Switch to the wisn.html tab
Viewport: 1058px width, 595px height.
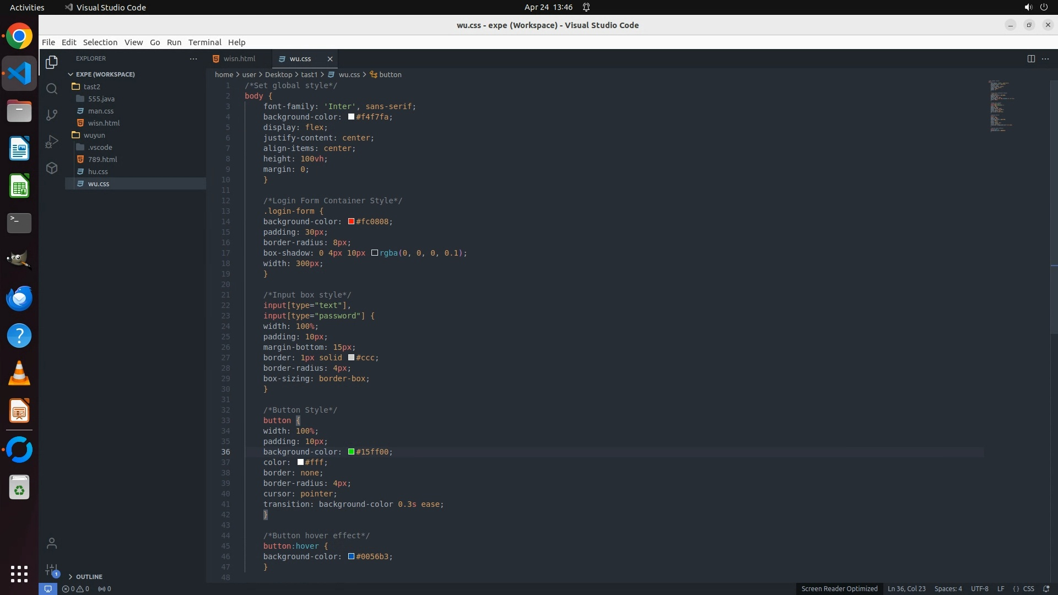pos(239,58)
